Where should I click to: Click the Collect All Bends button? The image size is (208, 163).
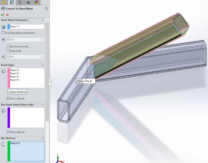[17, 92]
